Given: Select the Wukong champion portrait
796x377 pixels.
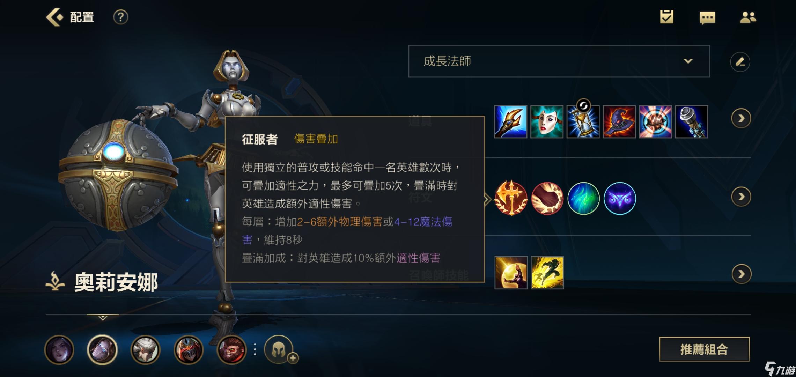Looking at the screenshot, I should 231,349.
